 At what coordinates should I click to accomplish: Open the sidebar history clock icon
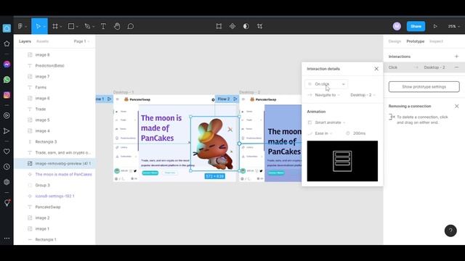tap(7, 167)
